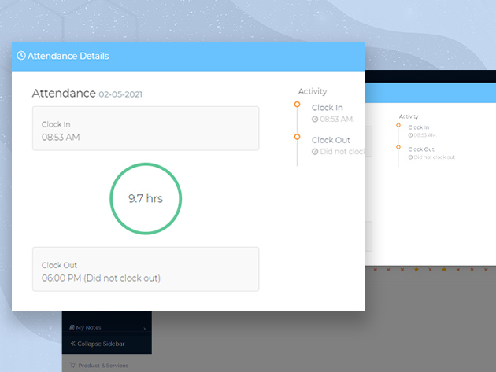
Task: Click the Attendance Details header title
Action: (x=68, y=56)
